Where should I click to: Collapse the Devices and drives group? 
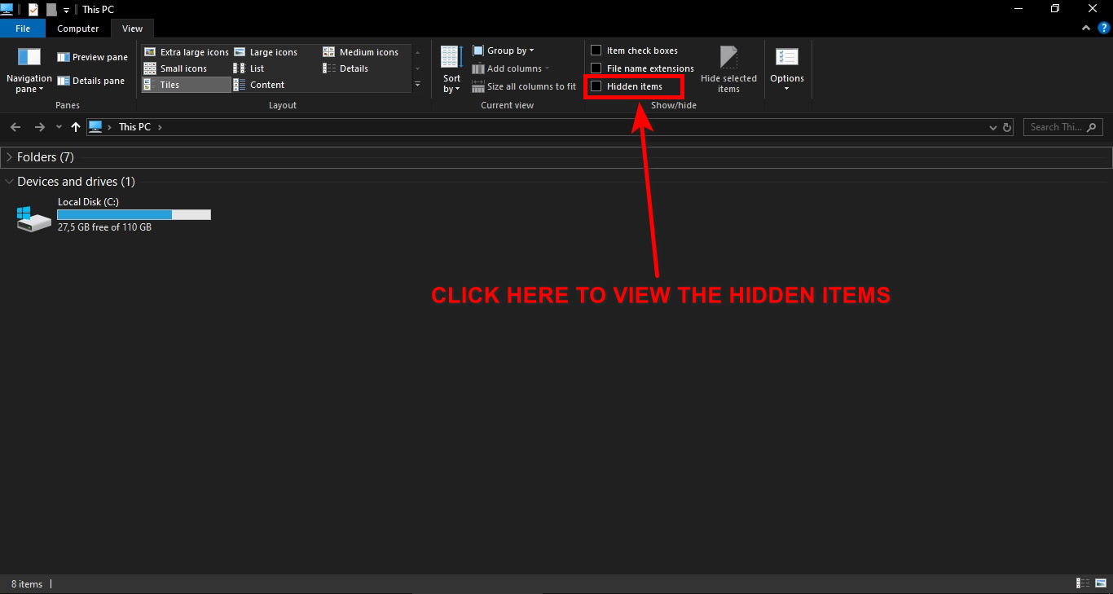click(x=10, y=182)
